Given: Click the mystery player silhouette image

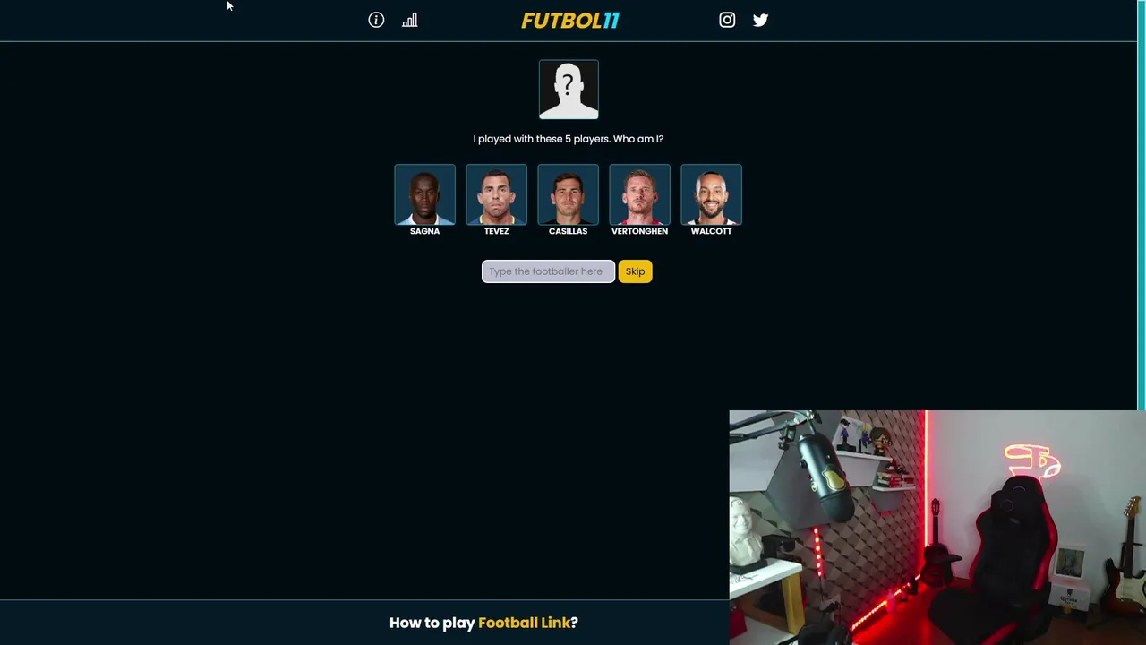Looking at the screenshot, I should point(569,89).
